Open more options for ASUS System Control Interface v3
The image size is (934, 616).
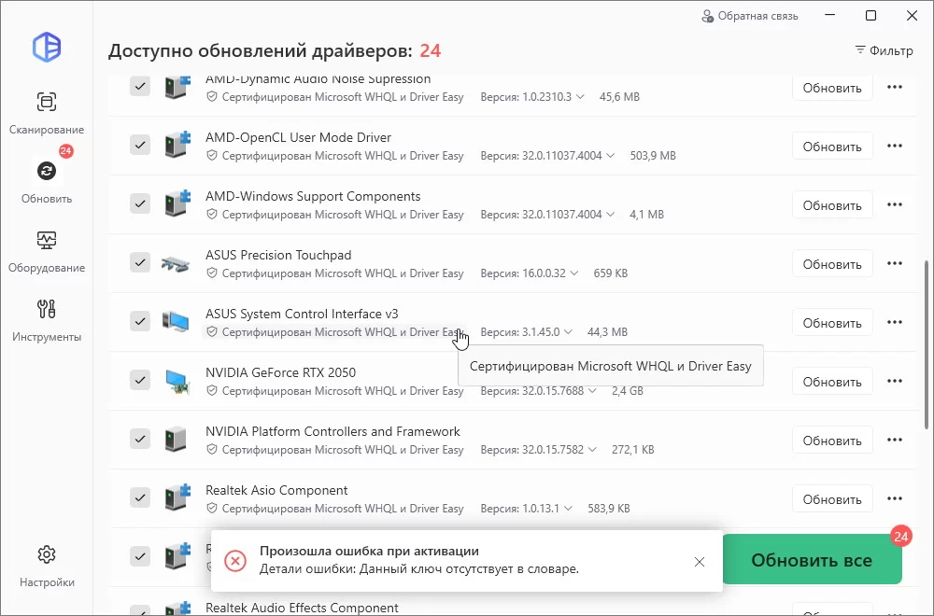895,323
